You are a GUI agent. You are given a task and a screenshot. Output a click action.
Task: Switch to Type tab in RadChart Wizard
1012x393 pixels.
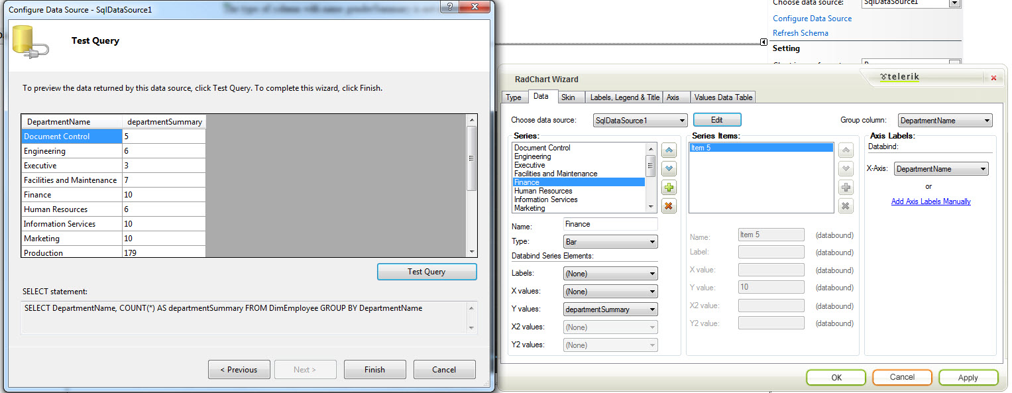pos(514,97)
